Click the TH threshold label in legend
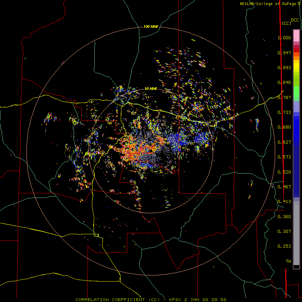This screenshot has width=302, height=302. 288,261
